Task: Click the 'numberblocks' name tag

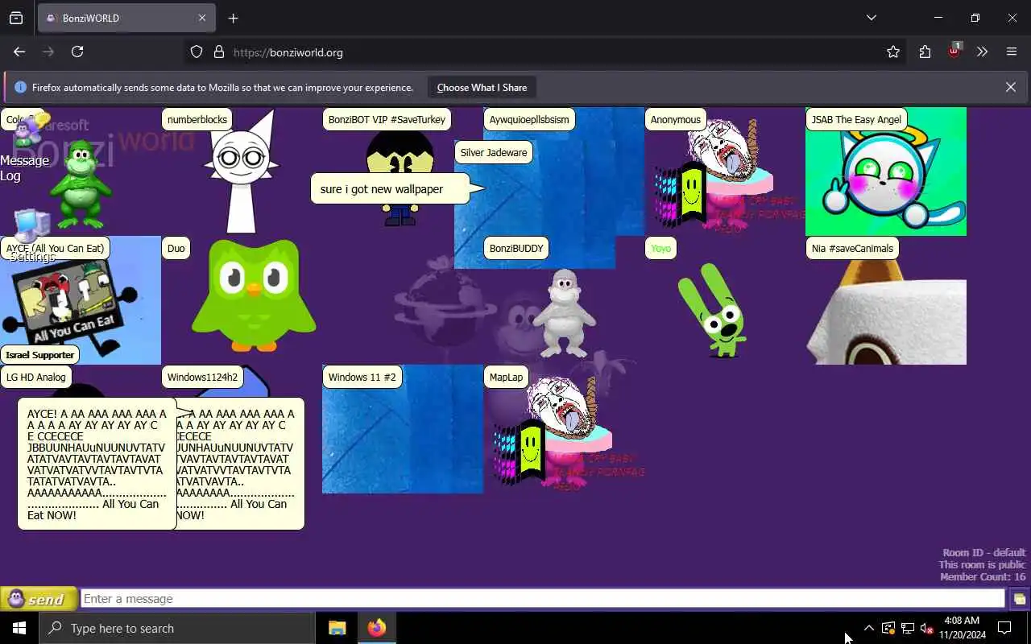Action: tap(197, 120)
